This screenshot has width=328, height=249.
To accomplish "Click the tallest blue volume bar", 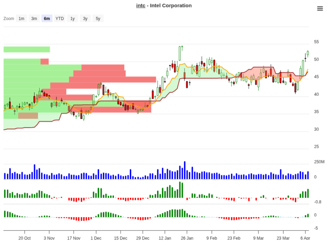I will (184, 170).
